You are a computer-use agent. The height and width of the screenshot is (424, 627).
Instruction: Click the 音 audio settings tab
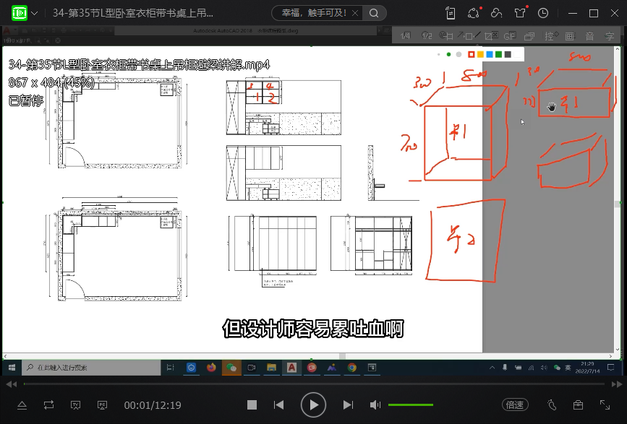coord(589,36)
